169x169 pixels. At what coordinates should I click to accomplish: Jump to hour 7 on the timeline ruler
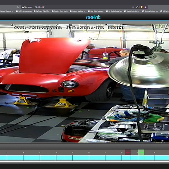coord(7,152)
